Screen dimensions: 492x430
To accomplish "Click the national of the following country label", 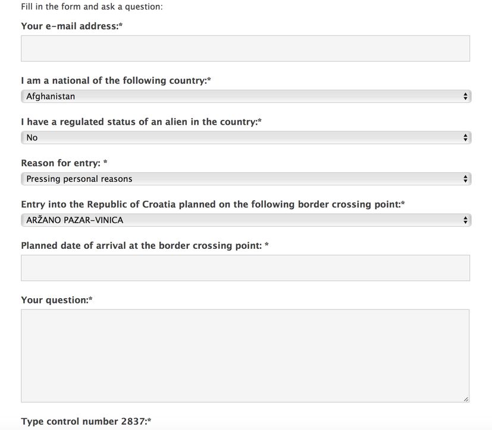I will coord(116,81).
